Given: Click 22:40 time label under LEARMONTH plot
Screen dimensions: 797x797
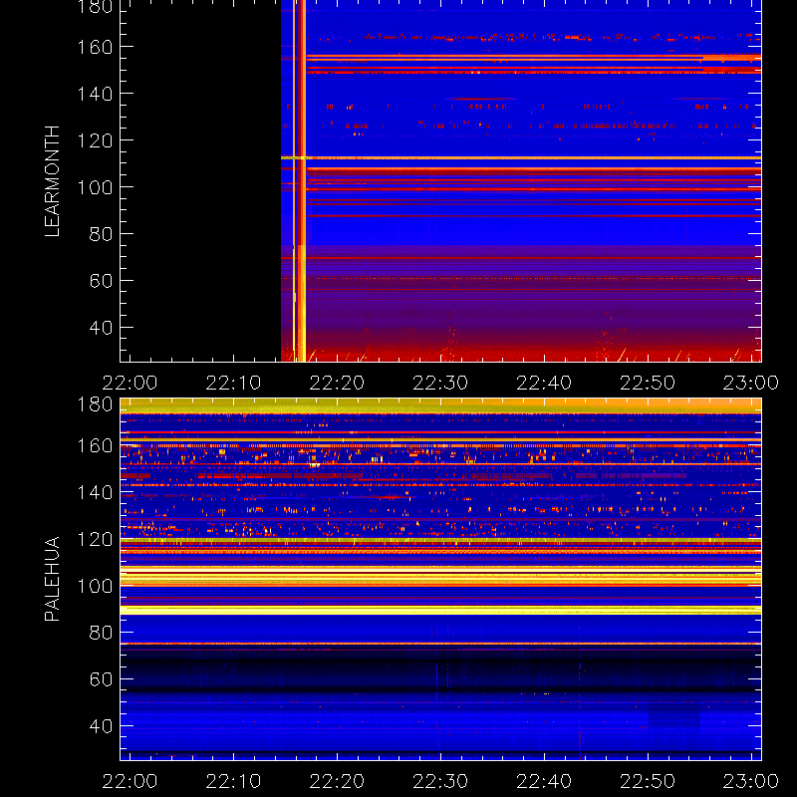Looking at the screenshot, I should pos(544,383).
